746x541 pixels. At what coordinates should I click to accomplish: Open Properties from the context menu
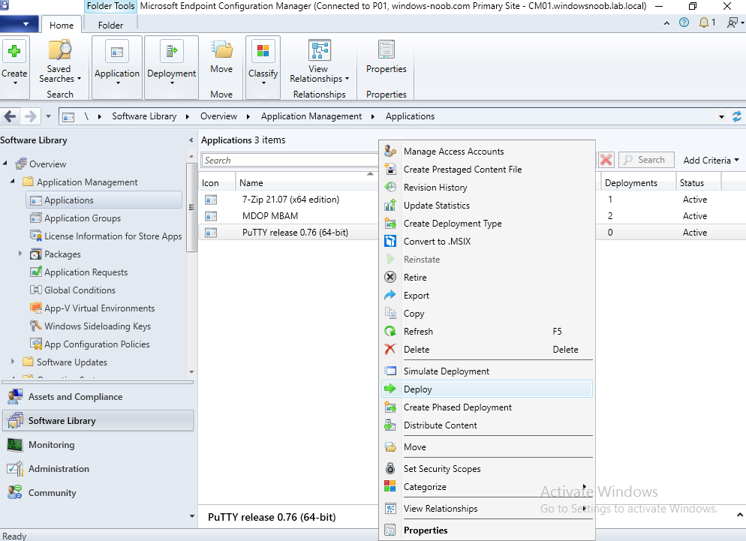point(487,530)
